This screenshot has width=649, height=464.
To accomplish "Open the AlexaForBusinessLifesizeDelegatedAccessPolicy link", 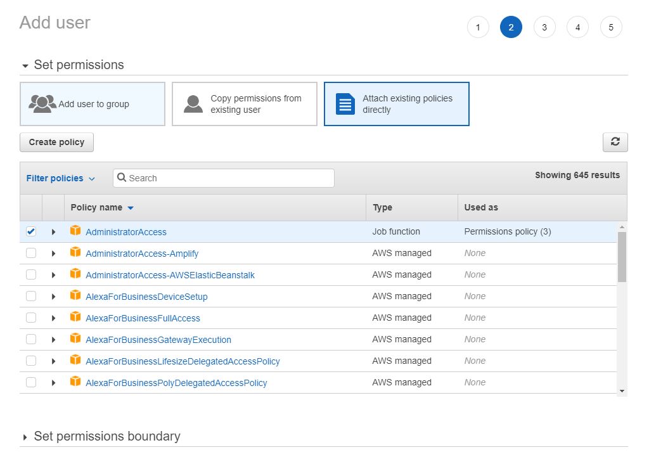I will click(x=183, y=361).
